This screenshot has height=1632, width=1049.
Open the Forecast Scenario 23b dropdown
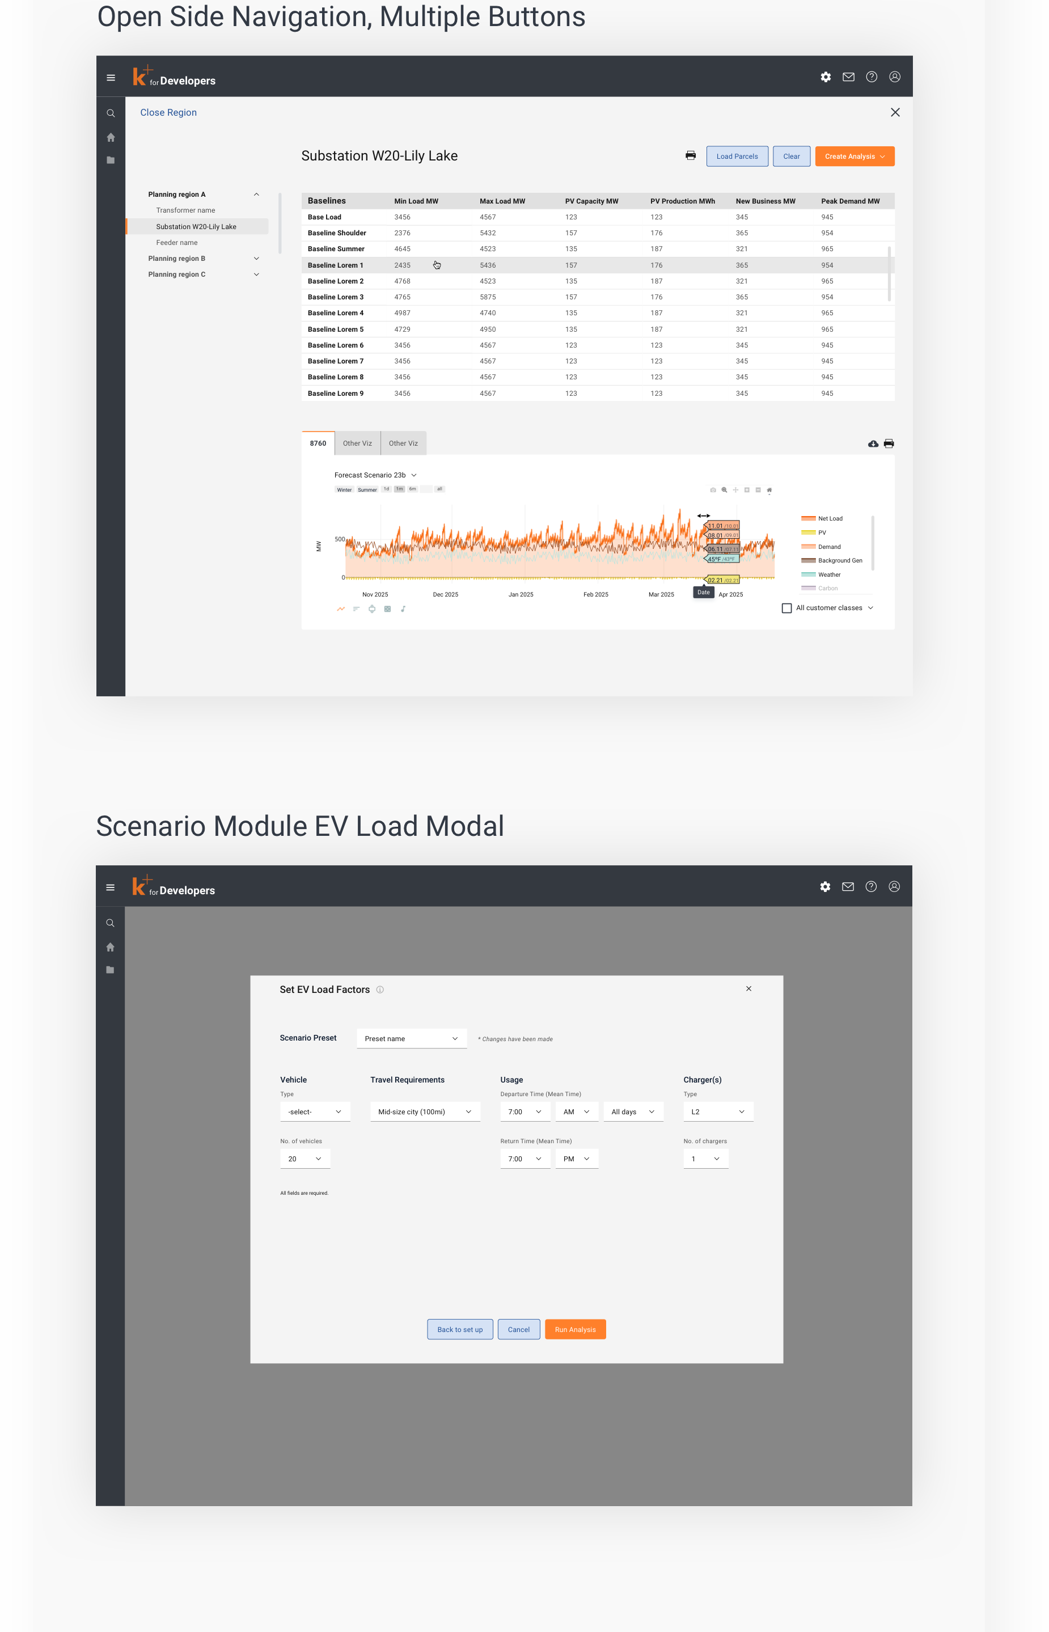[x=375, y=475]
